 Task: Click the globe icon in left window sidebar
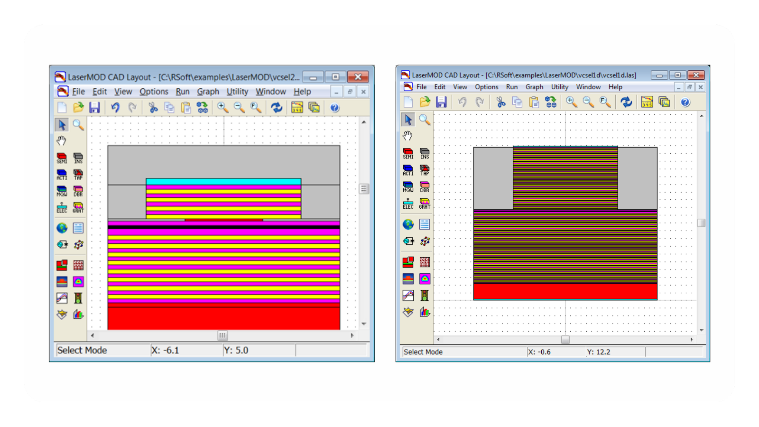pyautogui.click(x=62, y=228)
